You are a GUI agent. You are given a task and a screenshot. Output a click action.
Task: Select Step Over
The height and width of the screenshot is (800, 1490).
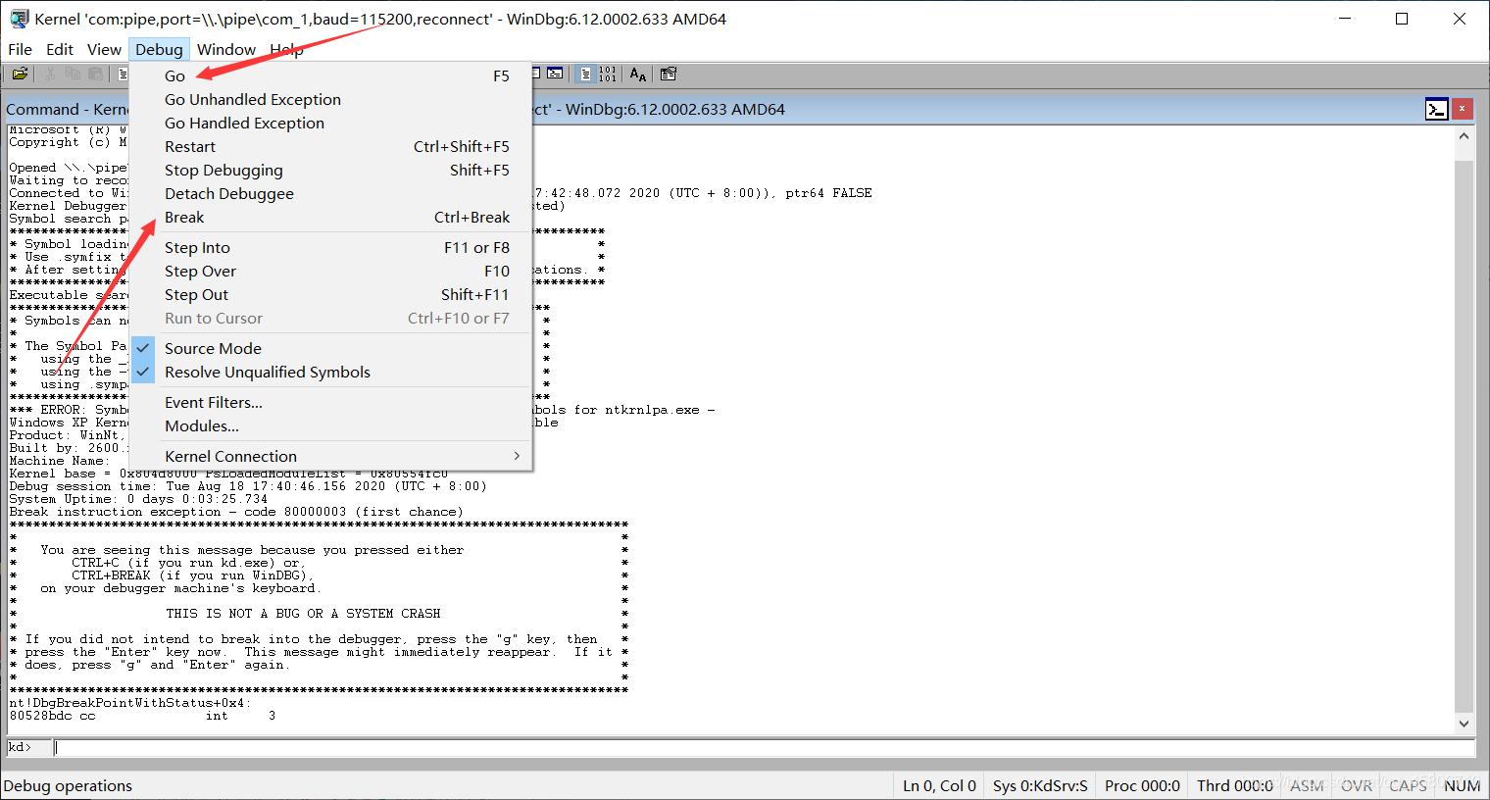pos(330,271)
